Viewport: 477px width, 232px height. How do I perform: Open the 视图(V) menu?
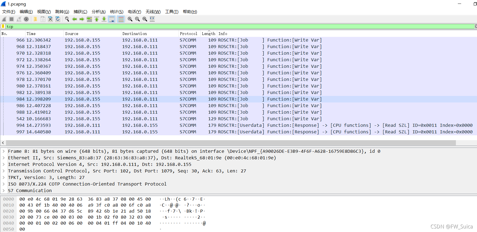click(44, 12)
